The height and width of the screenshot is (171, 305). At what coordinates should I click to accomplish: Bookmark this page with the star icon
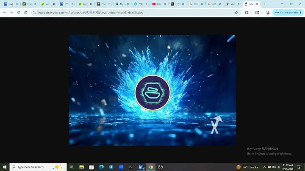click(x=236, y=12)
